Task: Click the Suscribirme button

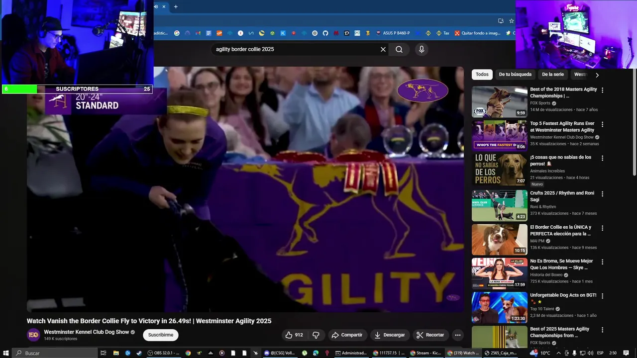Action: click(x=161, y=335)
